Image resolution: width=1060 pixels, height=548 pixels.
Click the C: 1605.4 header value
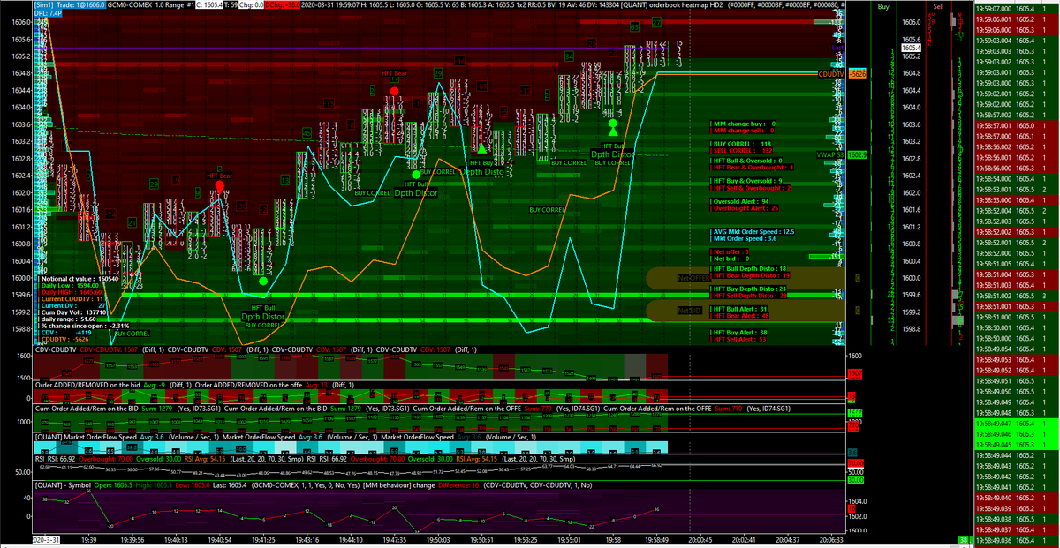pos(209,5)
